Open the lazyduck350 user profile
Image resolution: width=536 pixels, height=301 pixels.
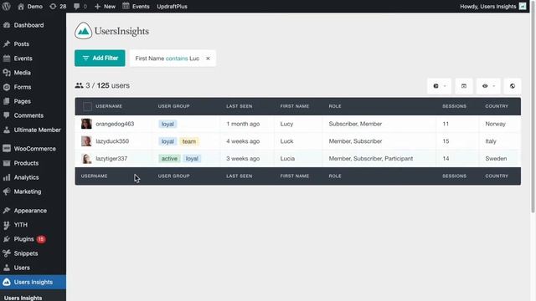[112, 141]
